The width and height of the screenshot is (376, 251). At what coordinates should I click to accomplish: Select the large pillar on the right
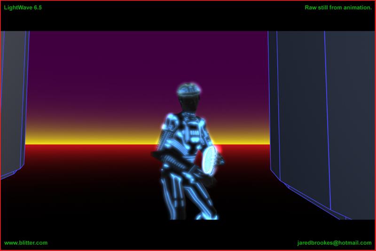[x=320, y=118]
